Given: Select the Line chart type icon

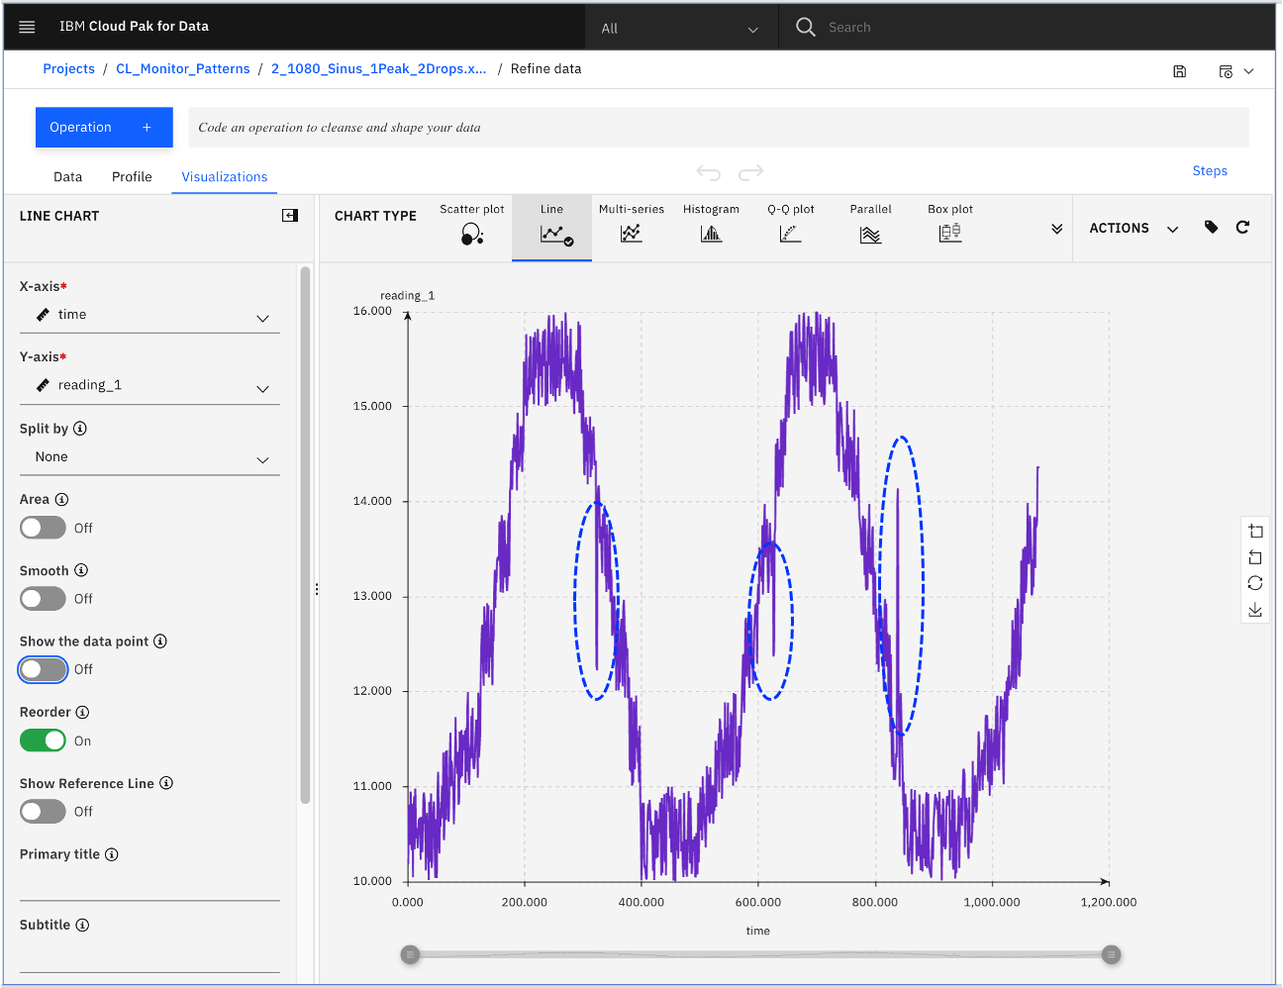Looking at the screenshot, I should click(x=556, y=235).
